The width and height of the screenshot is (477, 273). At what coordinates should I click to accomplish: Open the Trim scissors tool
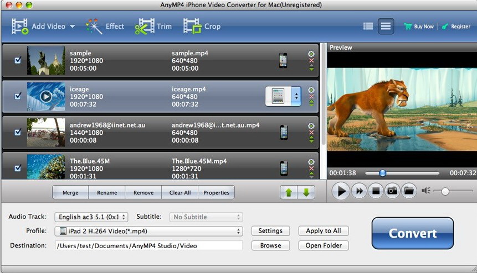coord(145,27)
